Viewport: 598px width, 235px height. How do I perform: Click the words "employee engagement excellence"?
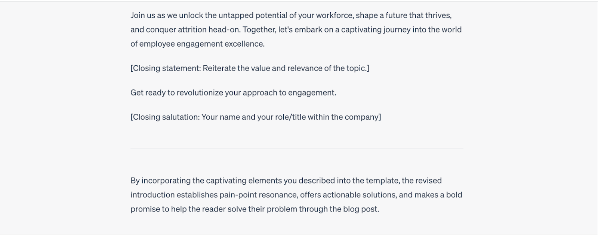coord(201,44)
